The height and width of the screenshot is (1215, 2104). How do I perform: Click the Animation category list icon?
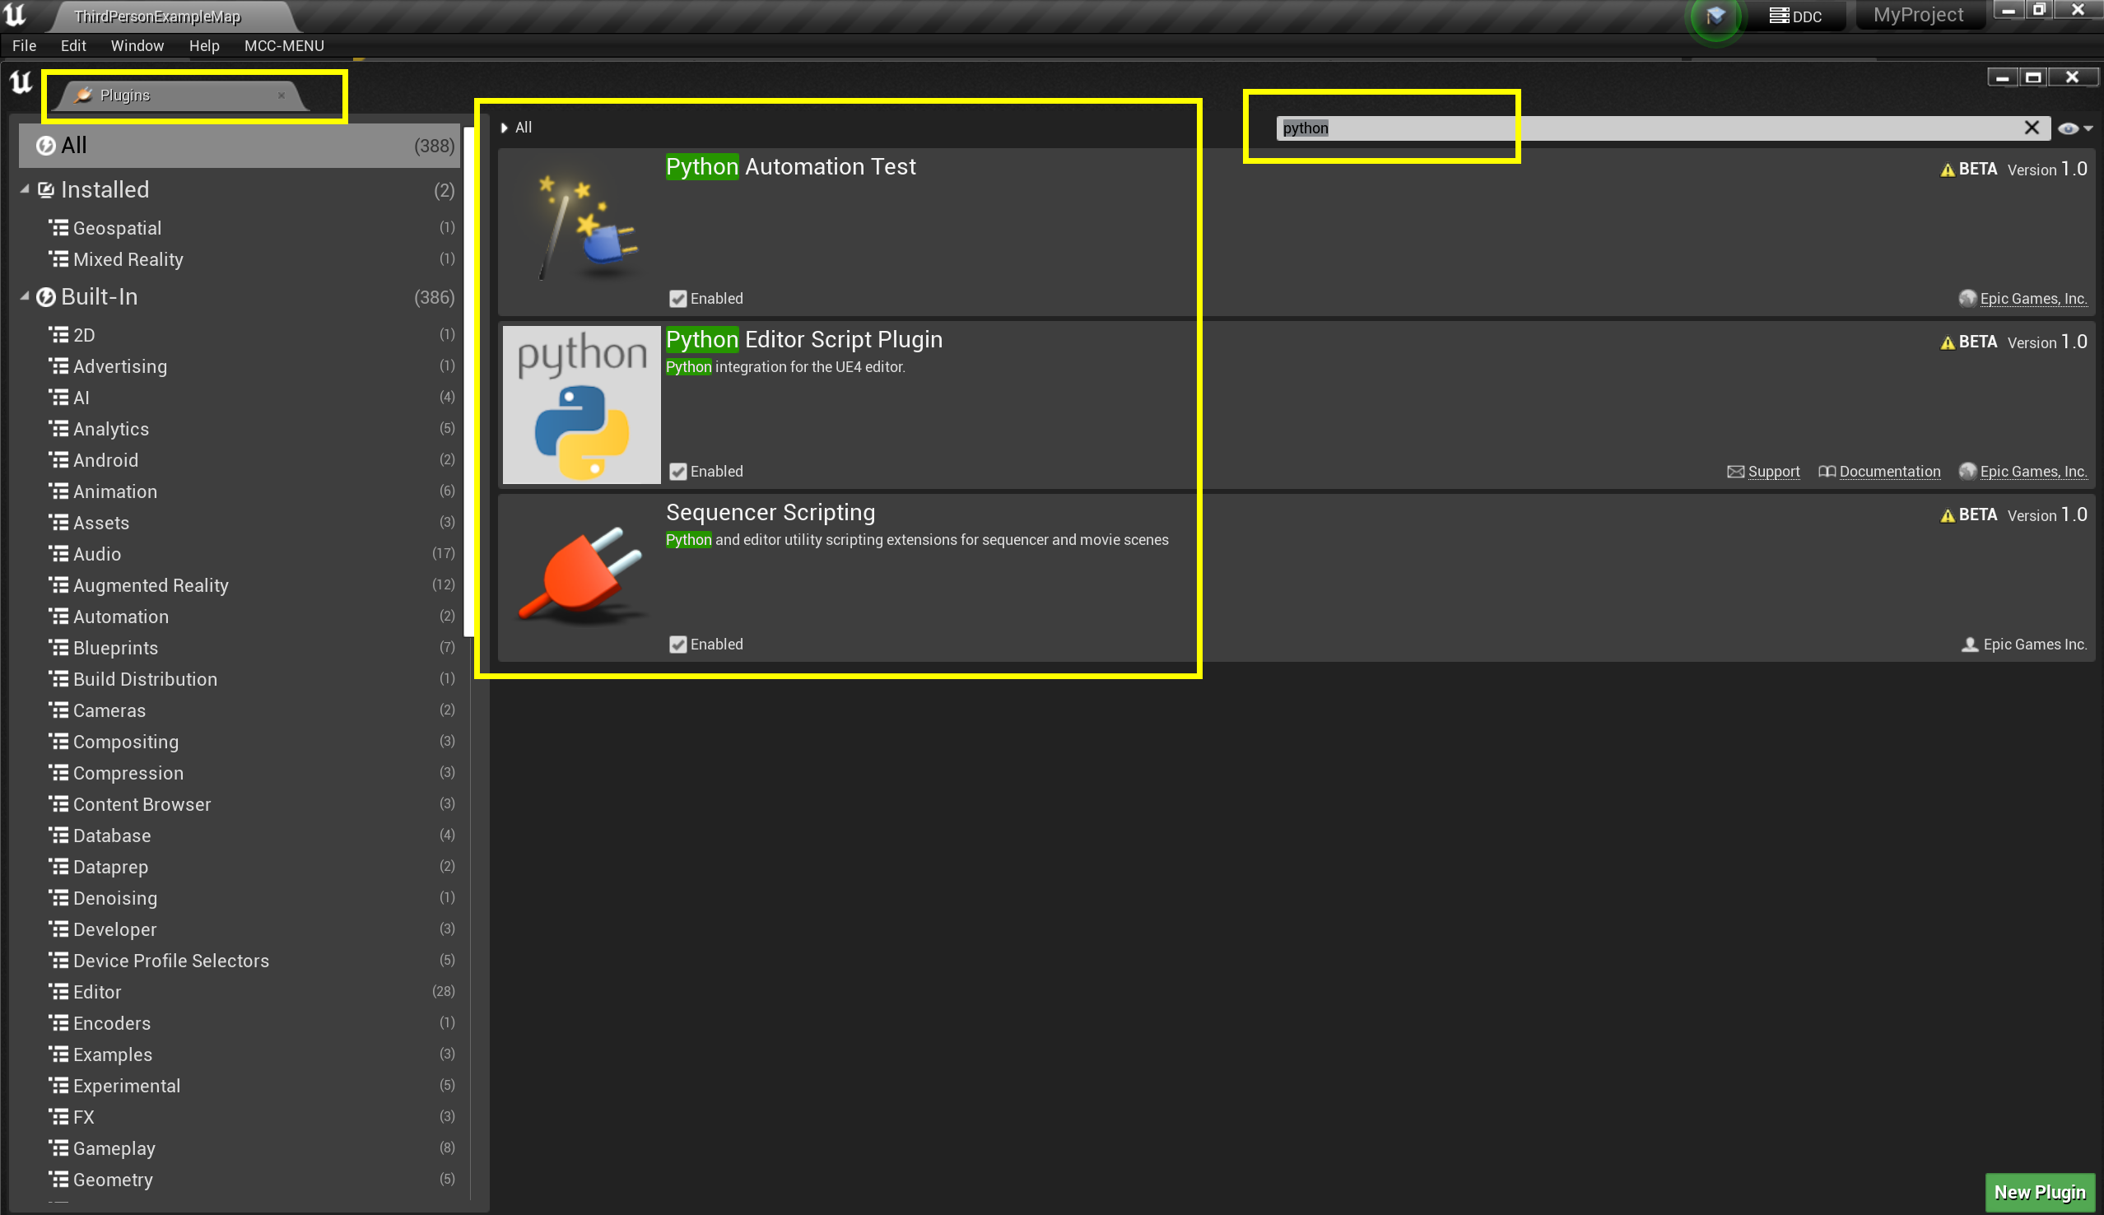point(58,491)
